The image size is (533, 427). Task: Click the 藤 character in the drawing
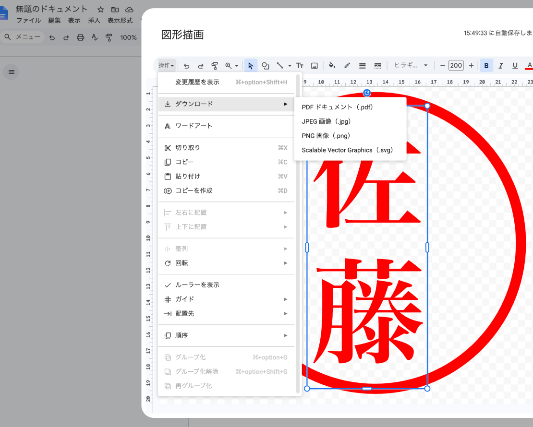(x=369, y=311)
